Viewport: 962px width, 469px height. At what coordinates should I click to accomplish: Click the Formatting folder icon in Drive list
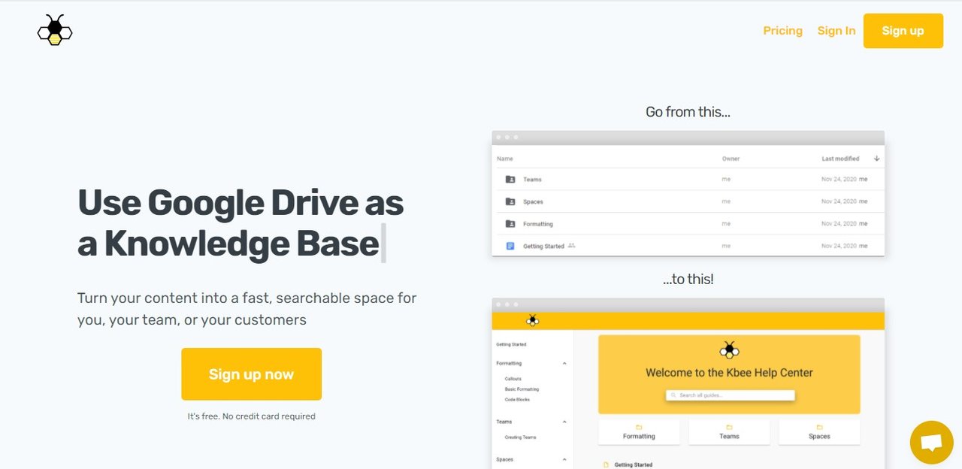pos(510,224)
